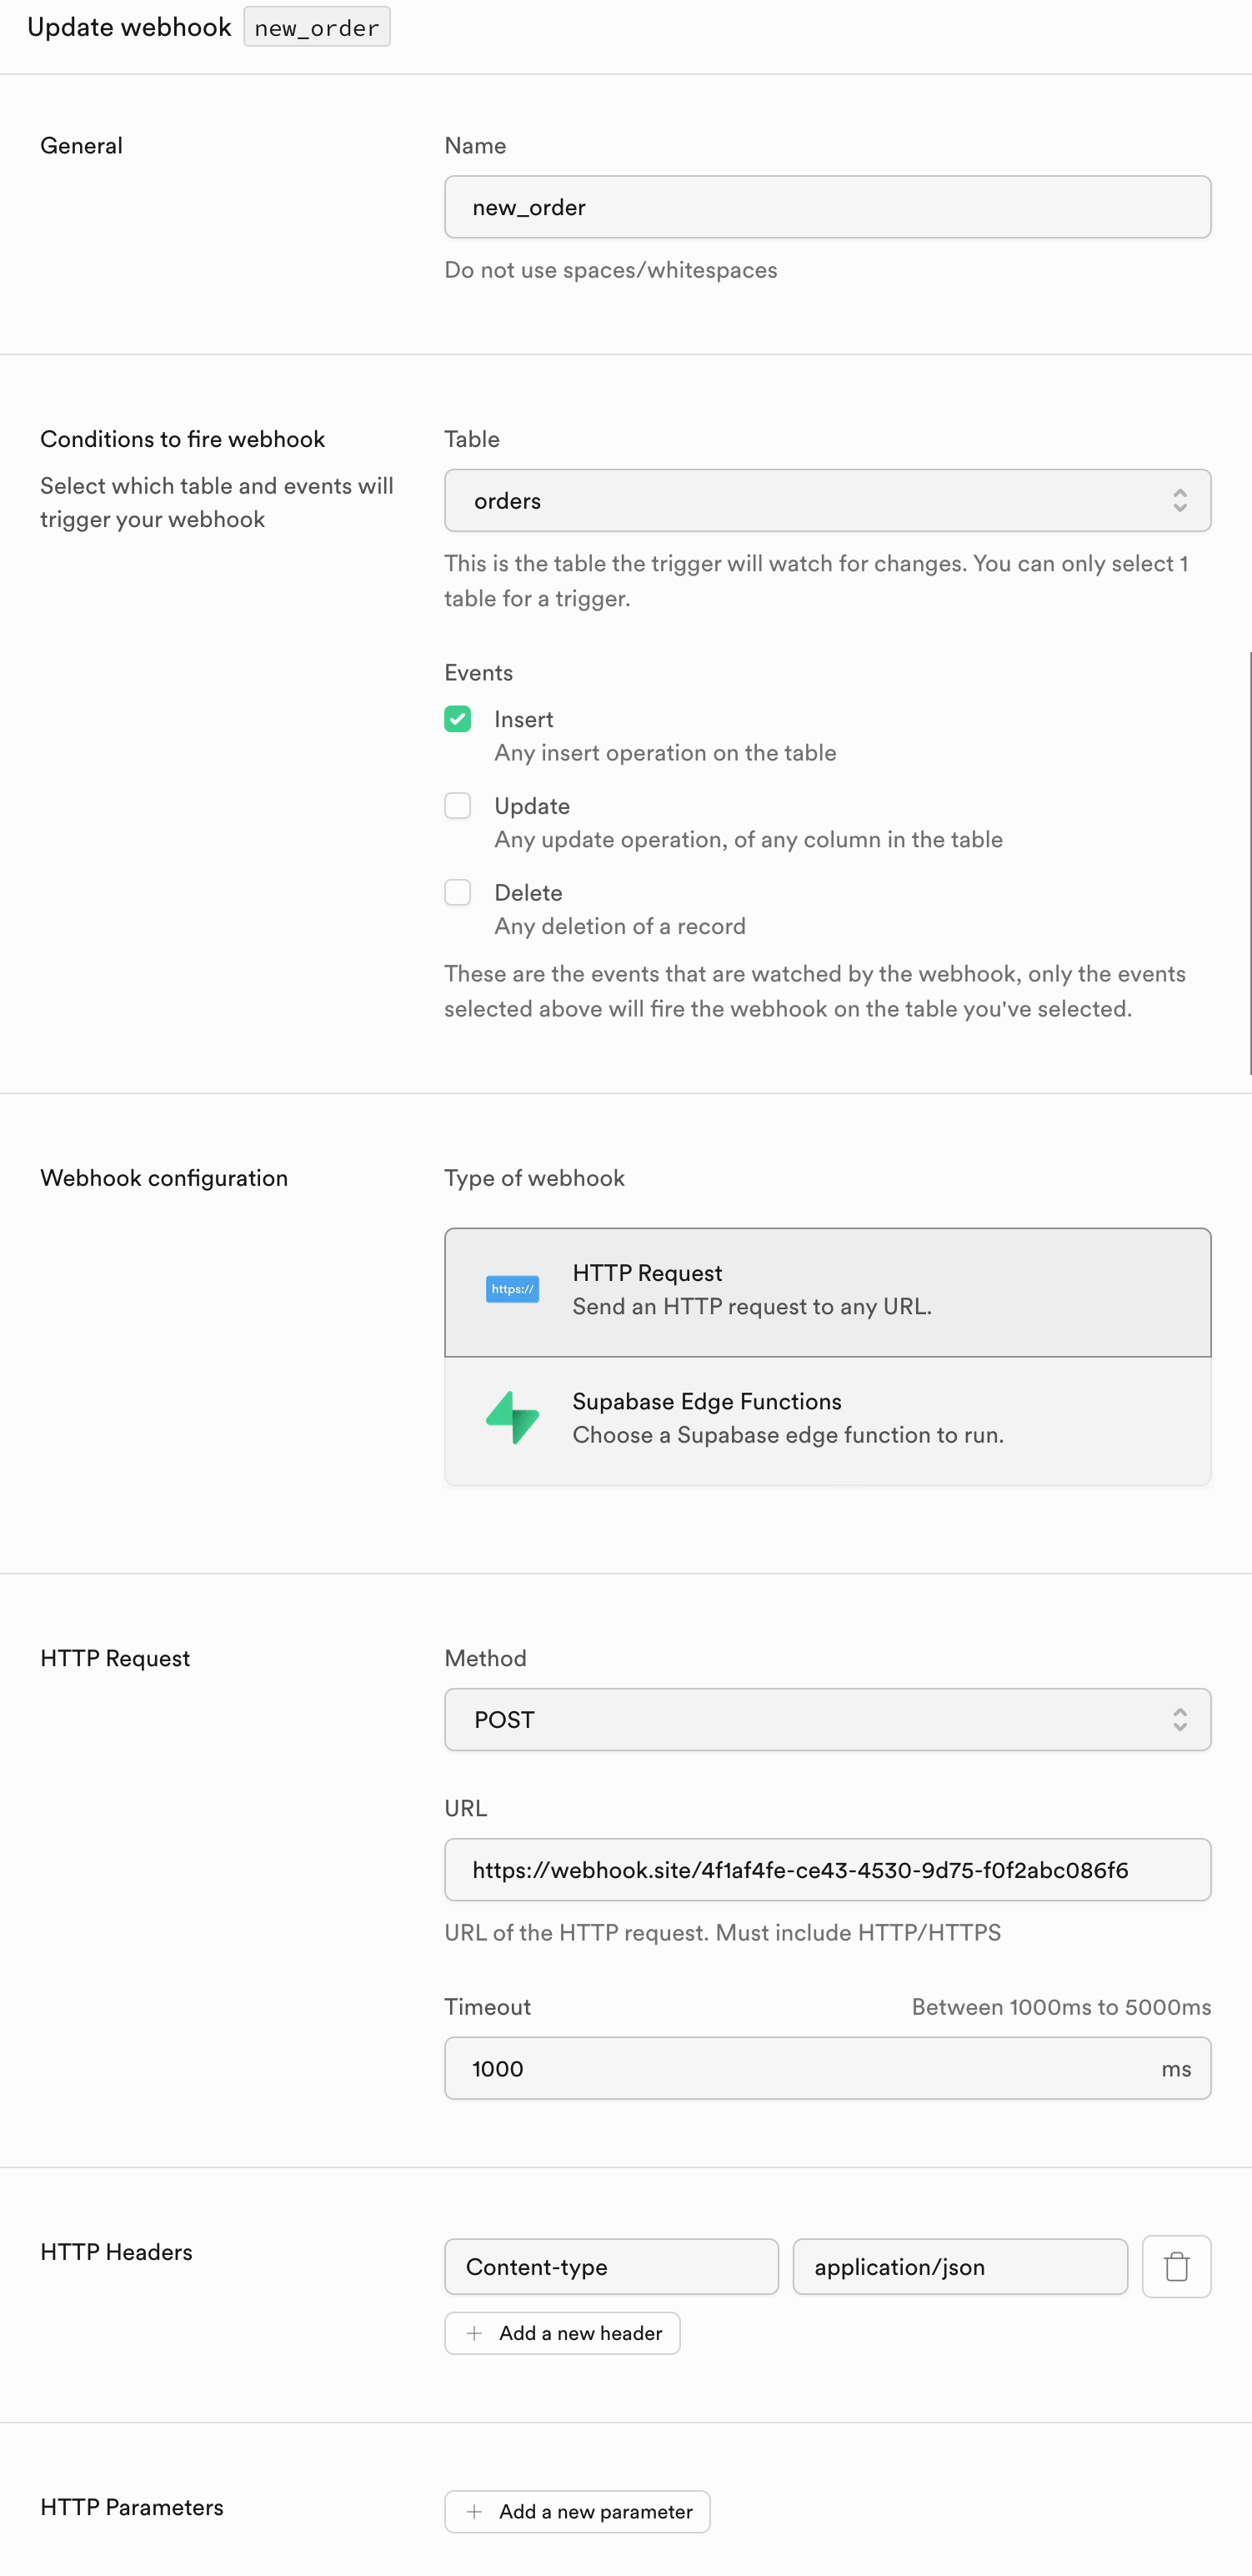Screen dimensions: 1252x2576
Task: Click the "Method" field label
Action: [x=486, y=1658]
